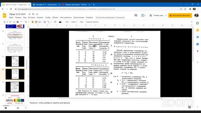Undo the last action
The height and width of the screenshot is (113, 201).
pos(10,22)
